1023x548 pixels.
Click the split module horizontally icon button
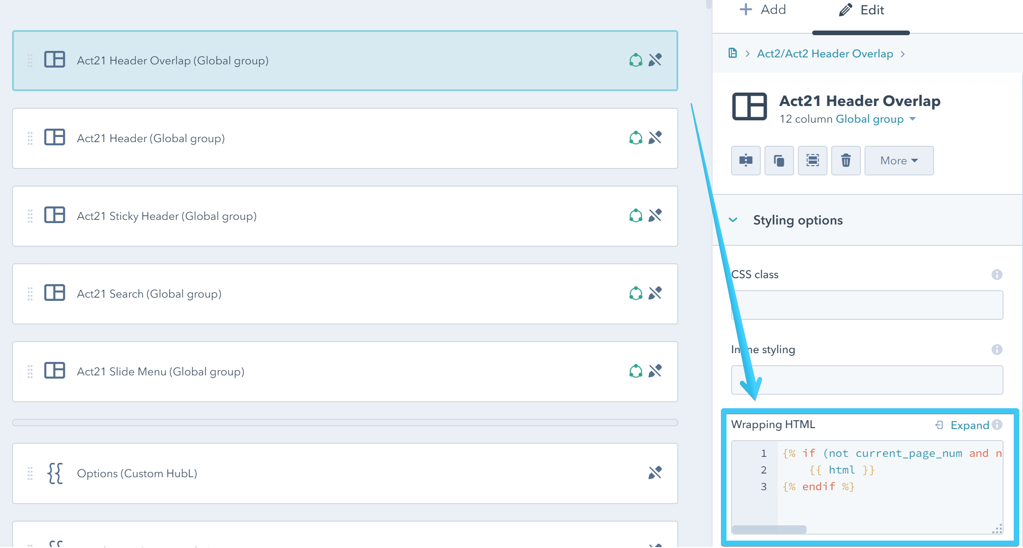pos(745,161)
